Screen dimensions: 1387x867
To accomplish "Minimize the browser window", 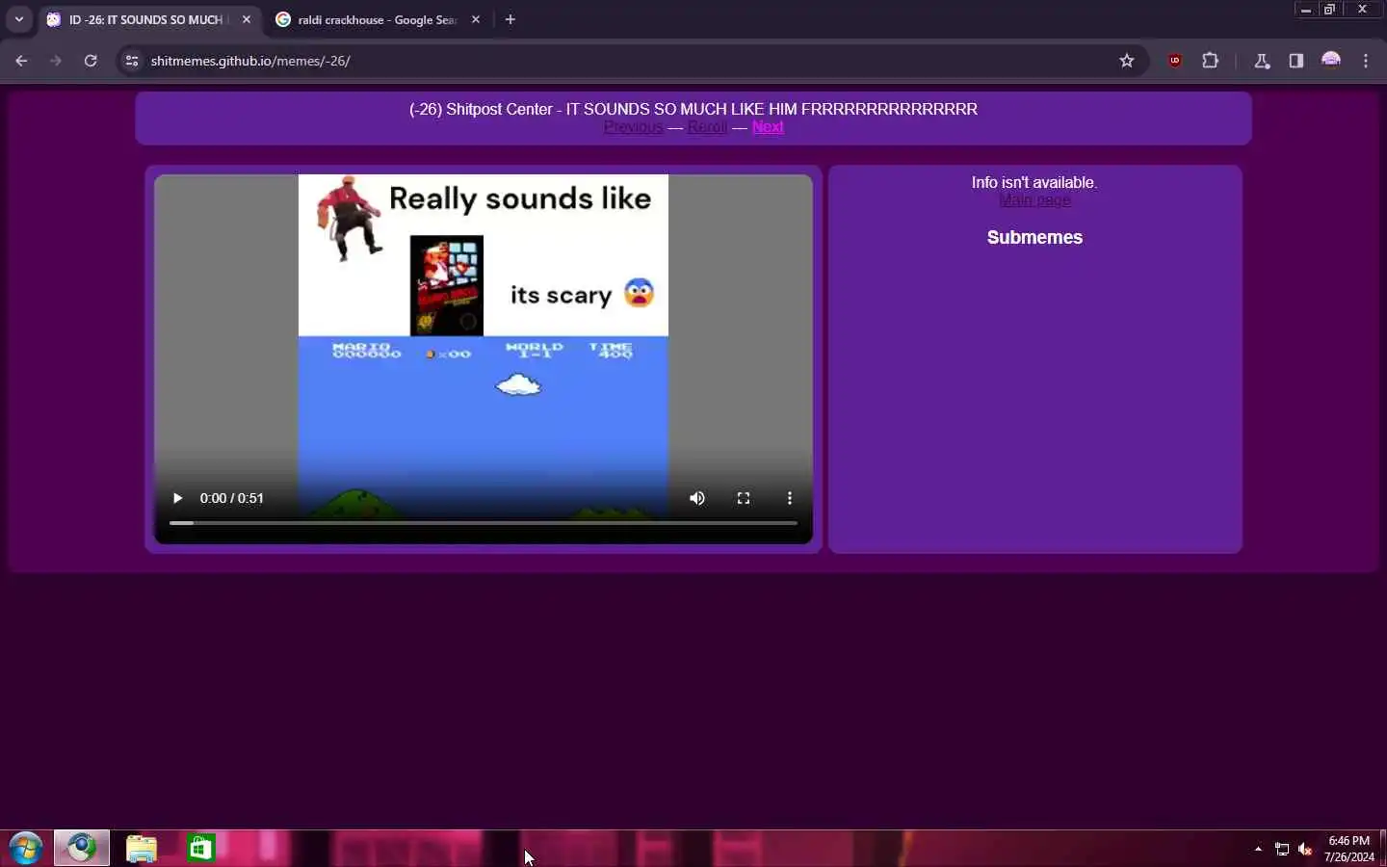I will pyautogui.click(x=1305, y=10).
